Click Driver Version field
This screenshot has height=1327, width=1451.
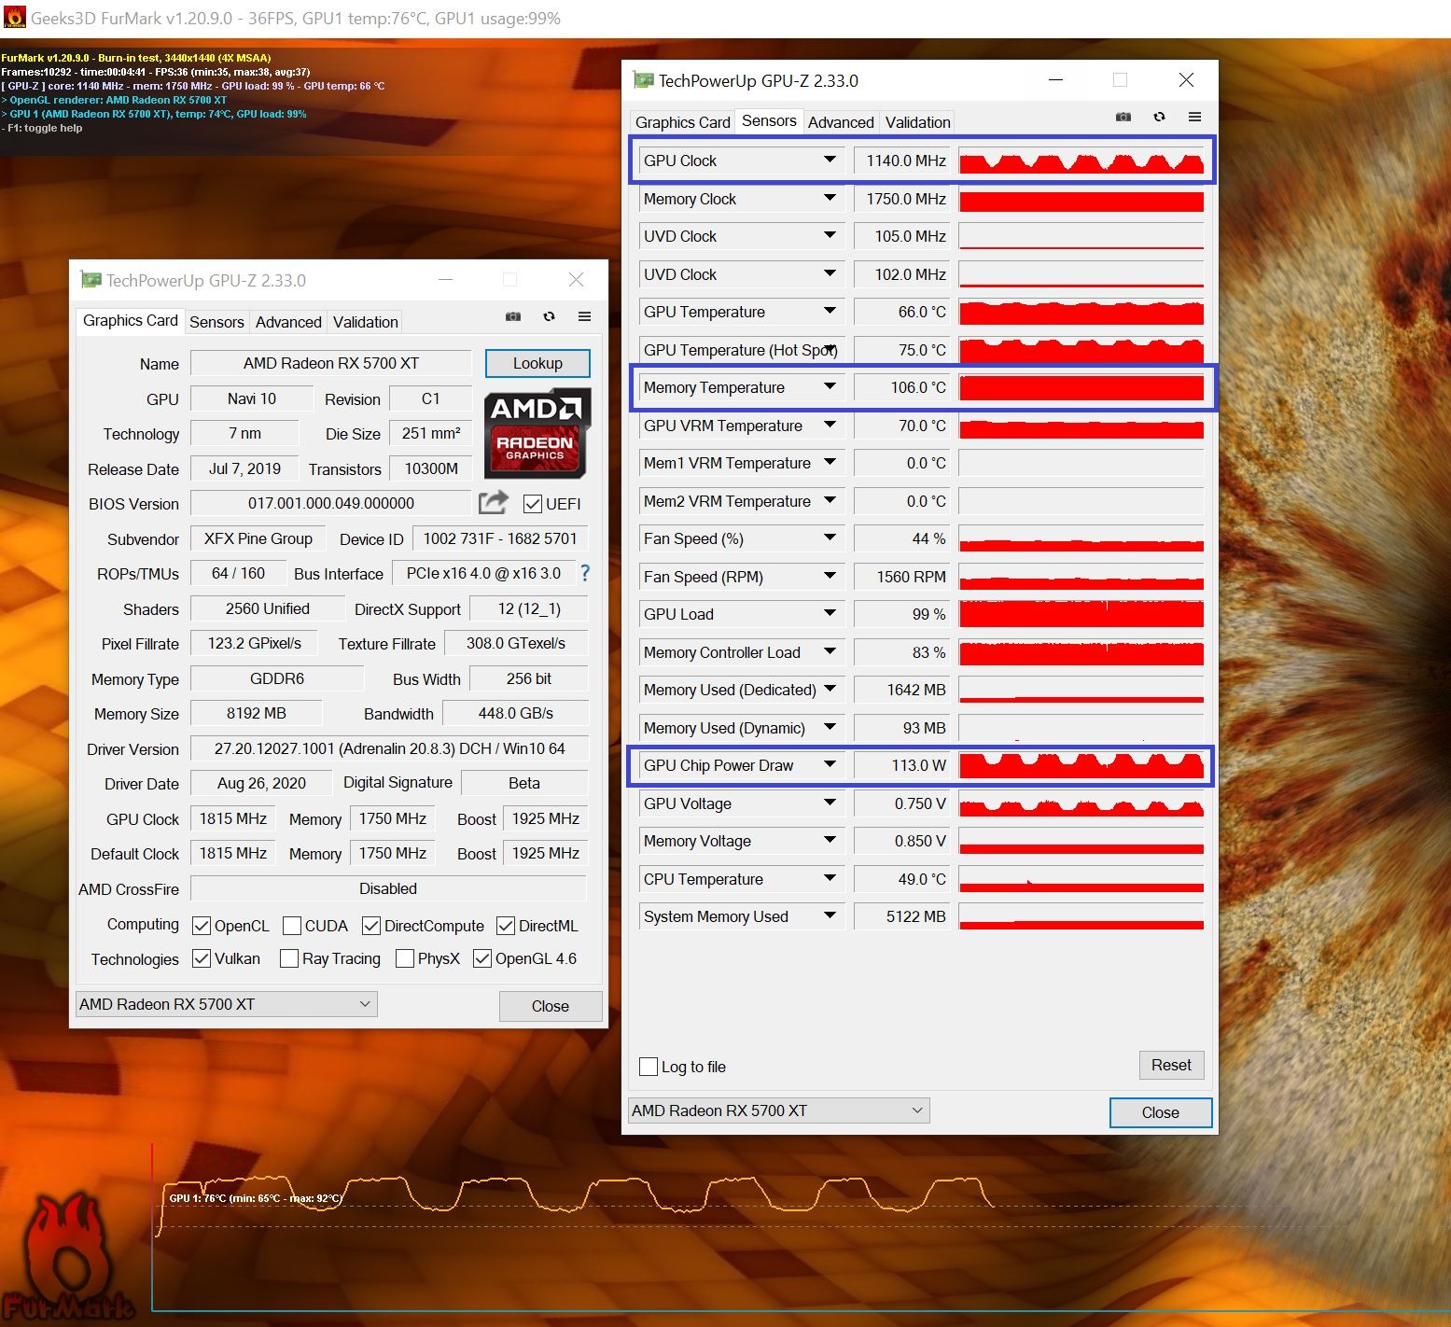click(389, 748)
